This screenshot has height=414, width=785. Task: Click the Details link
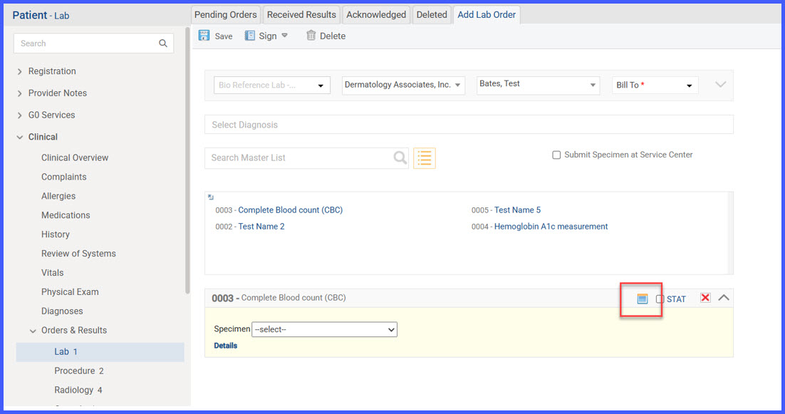[225, 346]
